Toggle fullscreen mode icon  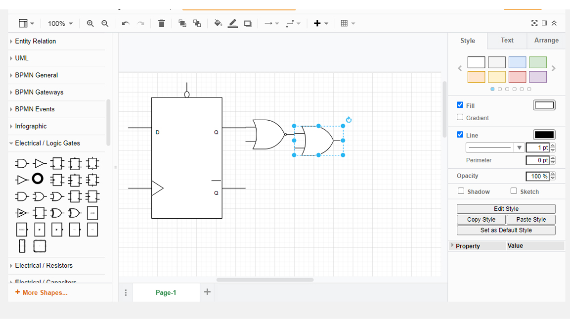click(534, 23)
